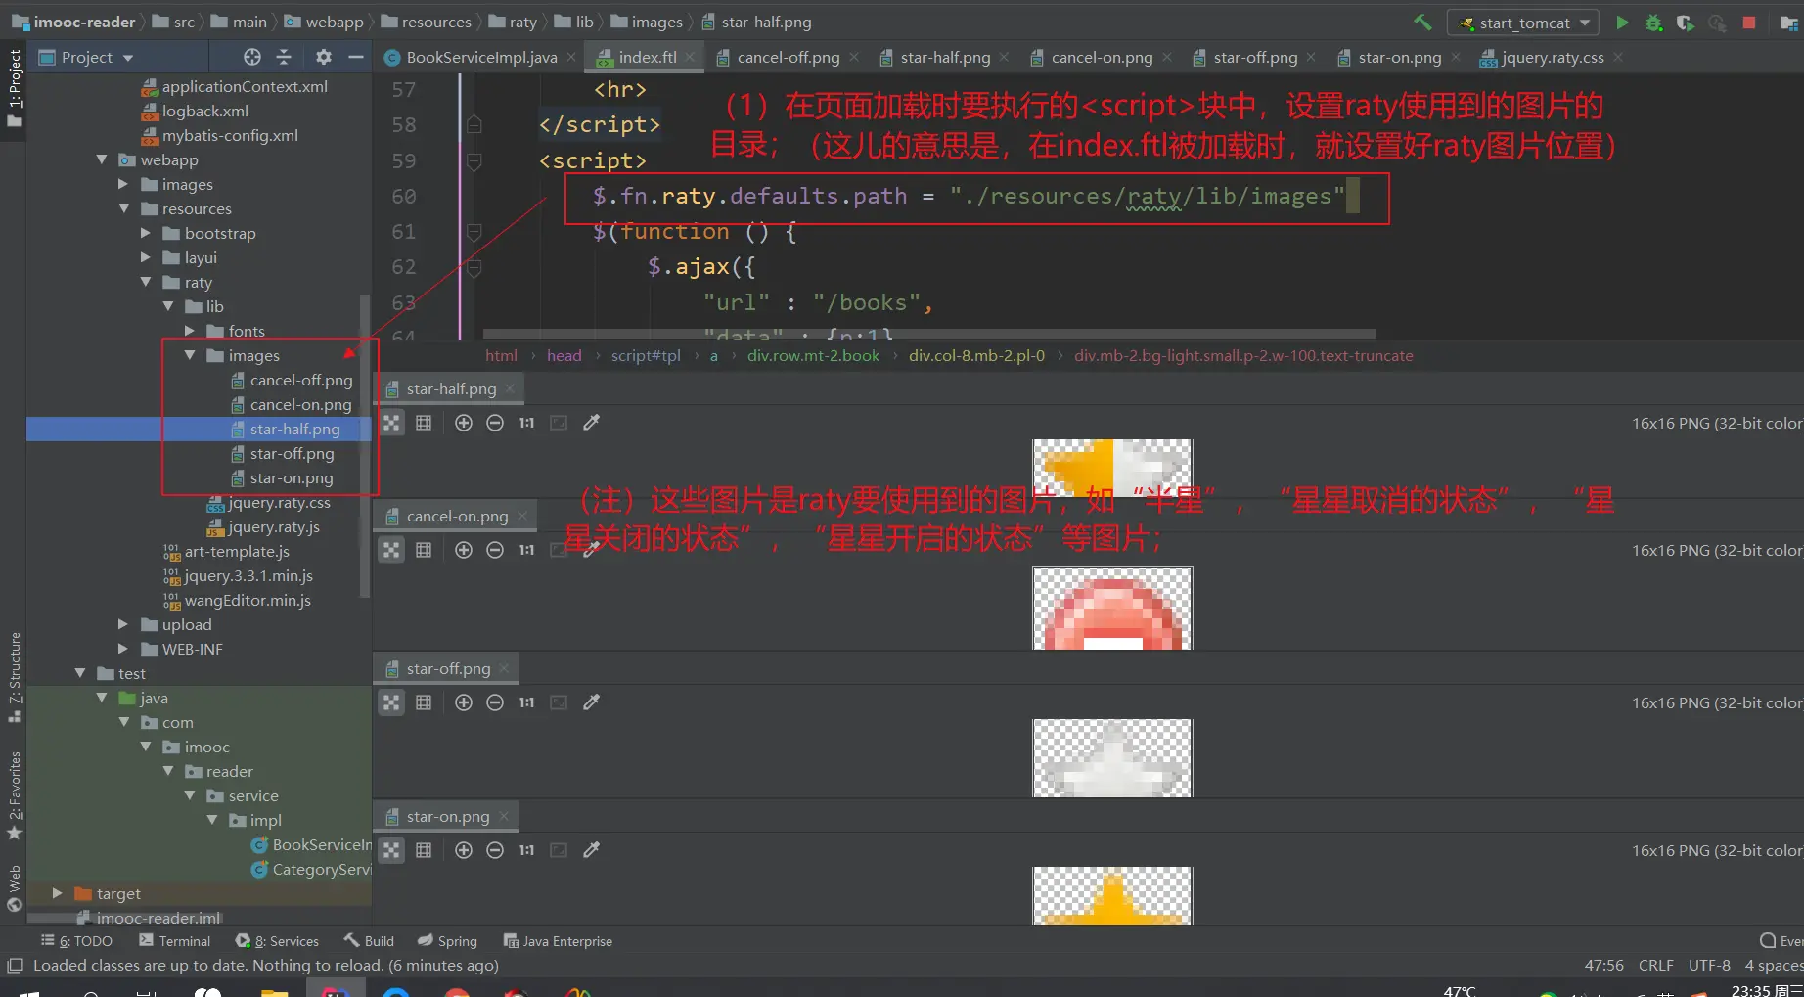Image resolution: width=1804 pixels, height=997 pixels.
Task: Zoom out on cancel-on.png image
Action: tap(495, 550)
